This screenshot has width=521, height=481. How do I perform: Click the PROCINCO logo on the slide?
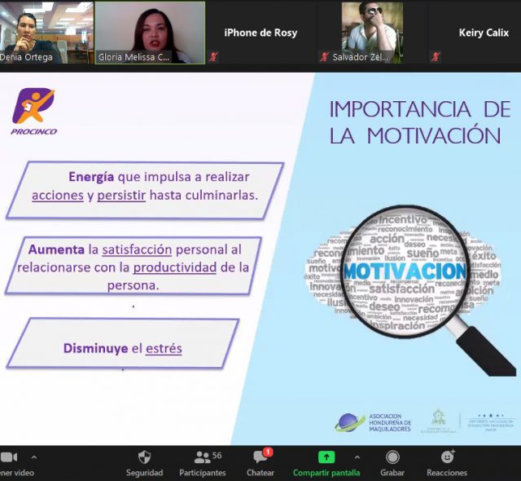coord(34,112)
